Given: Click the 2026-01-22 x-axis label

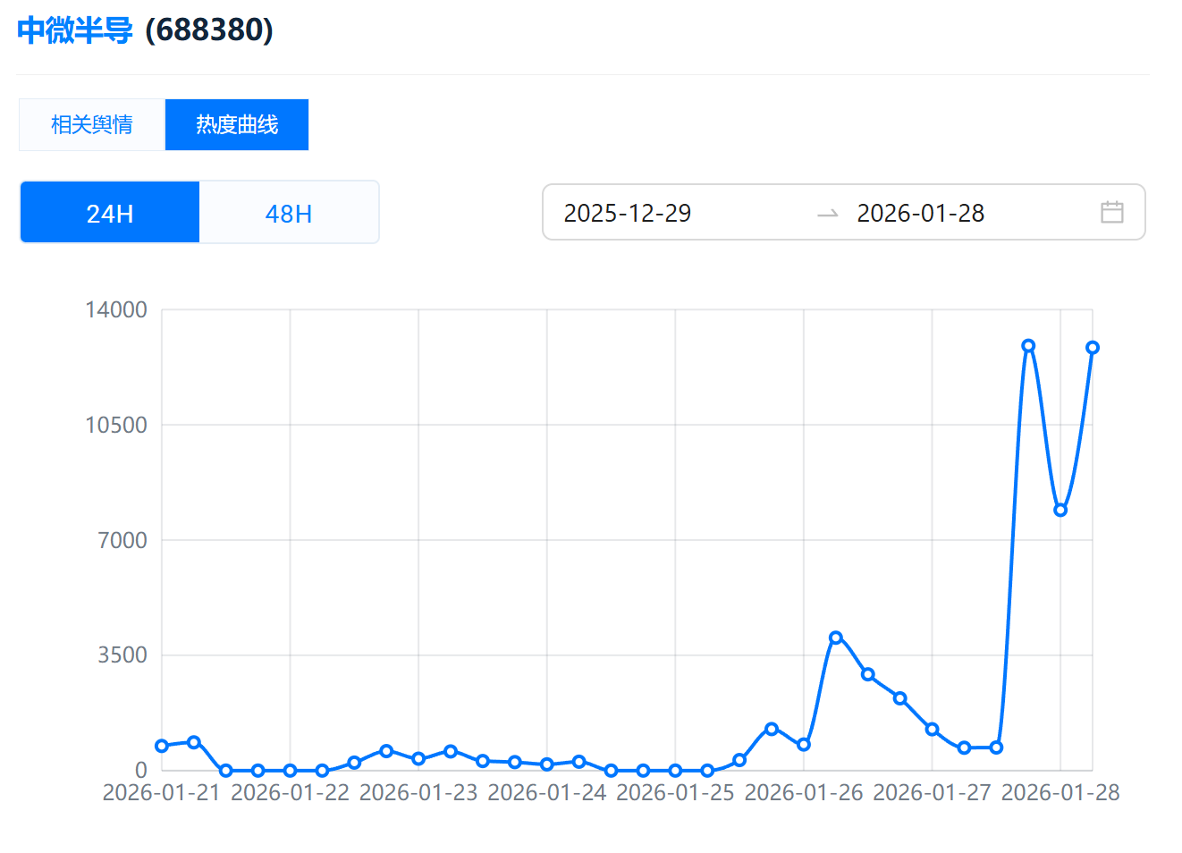Looking at the screenshot, I should [290, 793].
